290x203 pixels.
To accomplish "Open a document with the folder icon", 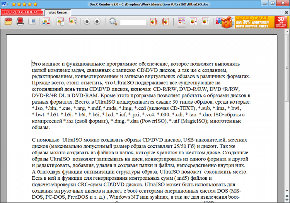I will coord(9,22).
